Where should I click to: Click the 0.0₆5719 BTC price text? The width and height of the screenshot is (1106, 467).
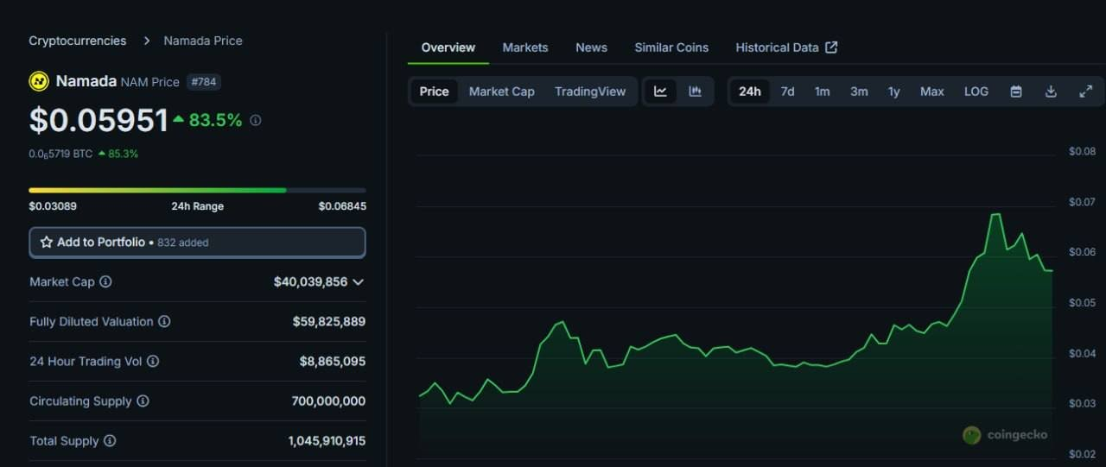[x=60, y=154]
